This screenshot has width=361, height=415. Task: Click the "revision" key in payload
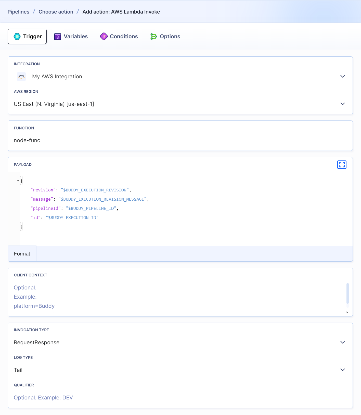[x=43, y=190]
